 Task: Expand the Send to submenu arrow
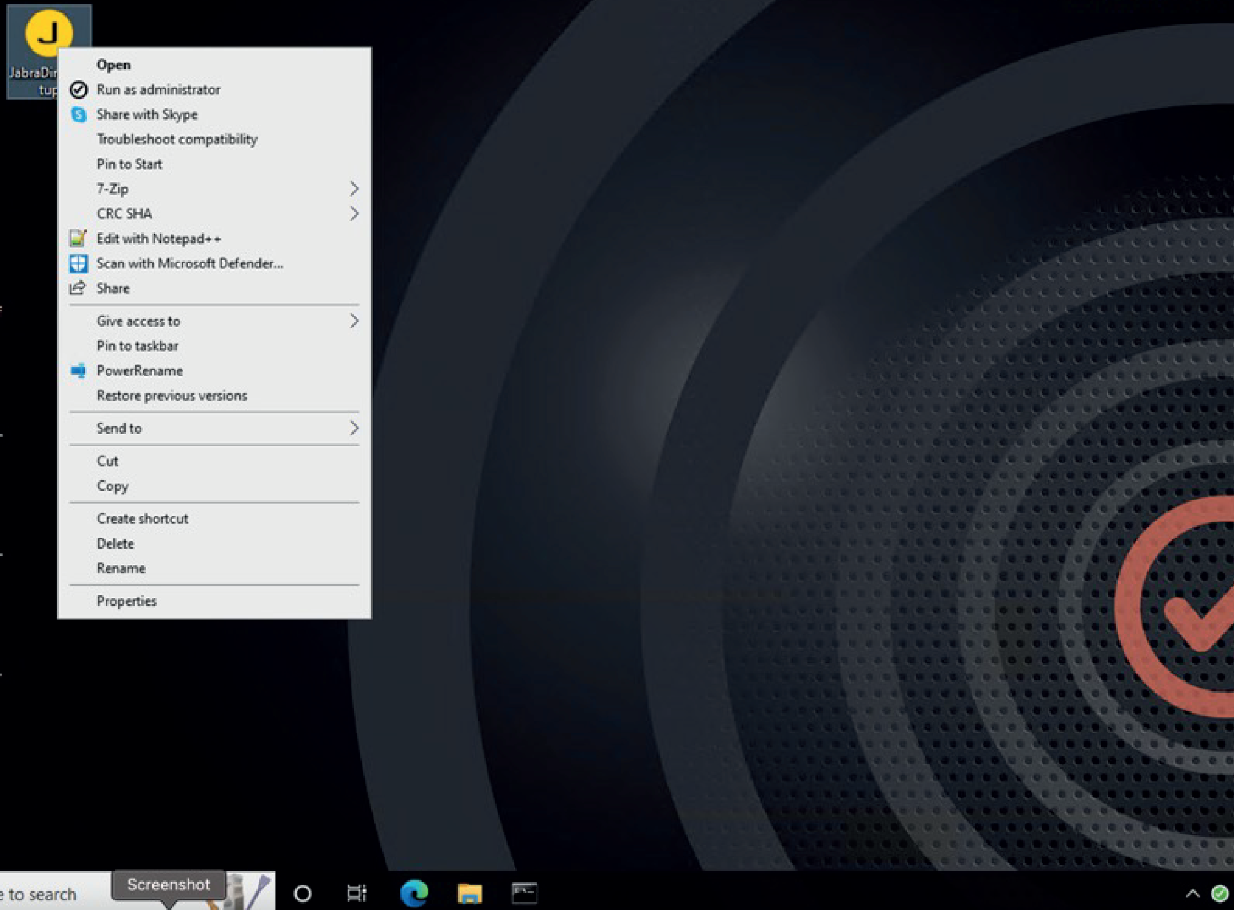pos(354,428)
